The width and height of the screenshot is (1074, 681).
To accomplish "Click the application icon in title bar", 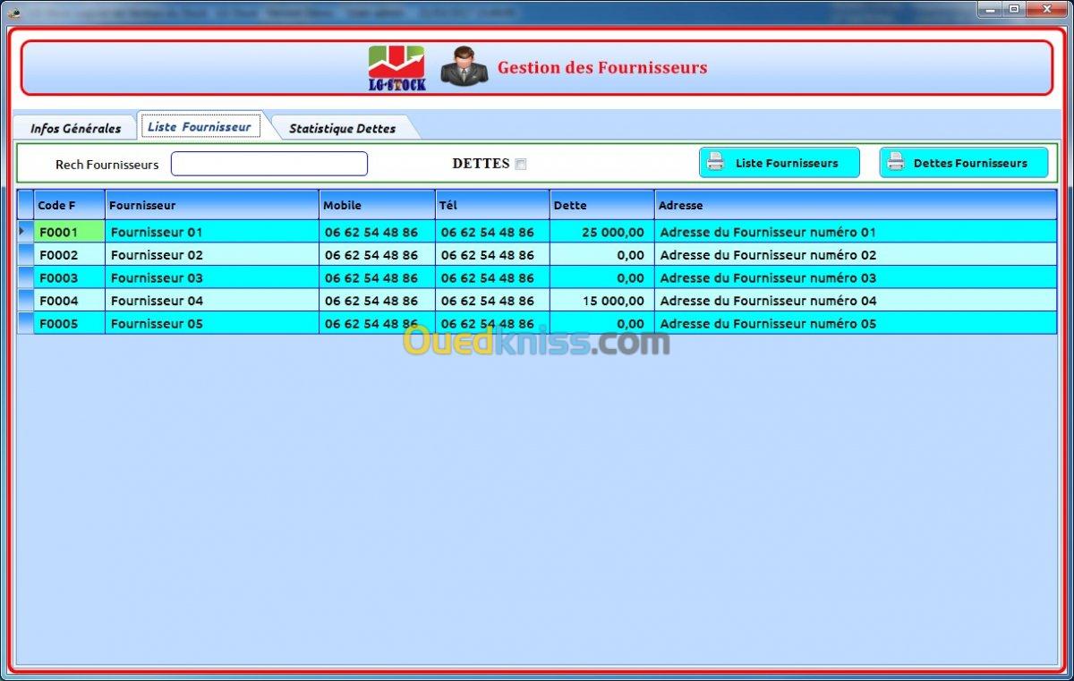I will point(14,12).
